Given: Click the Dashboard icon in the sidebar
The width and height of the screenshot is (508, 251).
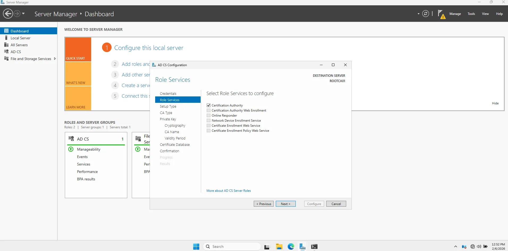Looking at the screenshot, I should tap(6, 31).
